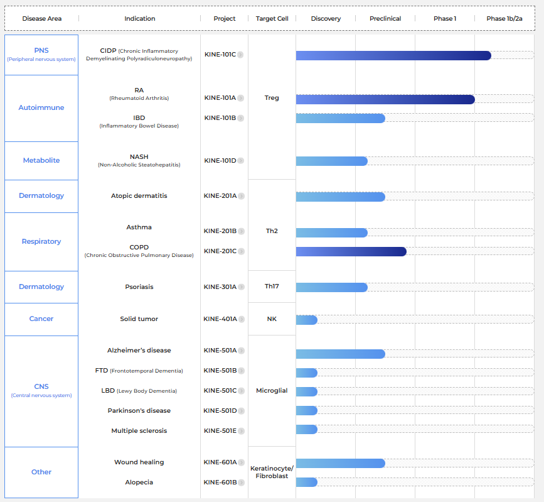Click the arrow icon next to KINE-101A

click(241, 98)
